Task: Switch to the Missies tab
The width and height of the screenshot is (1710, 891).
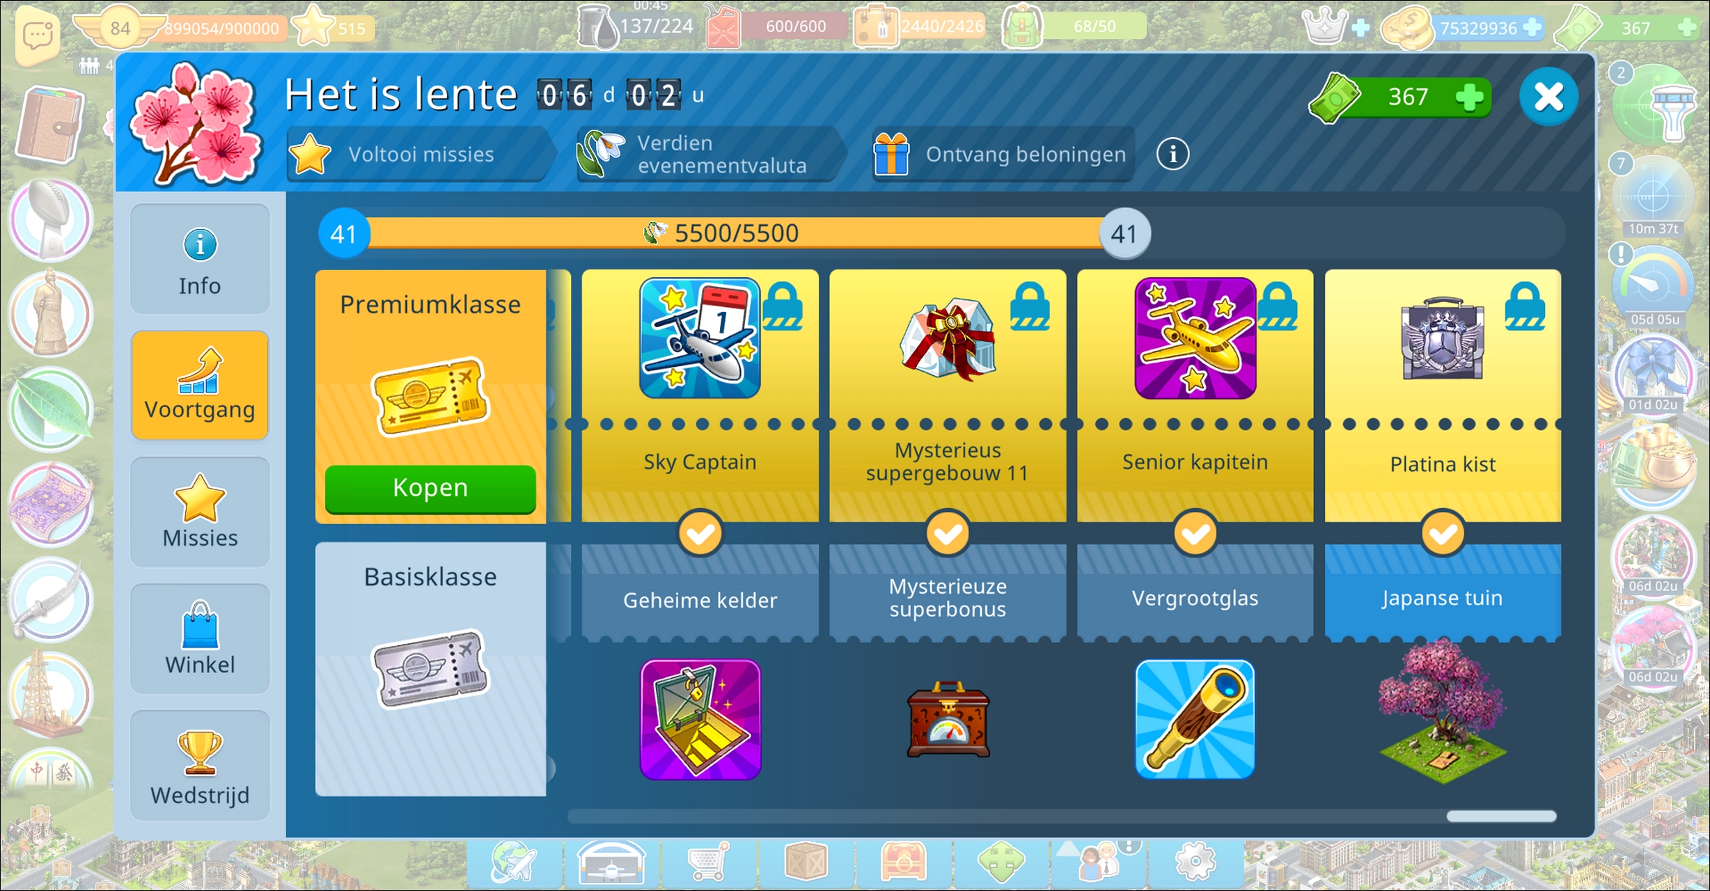Action: pos(200,512)
